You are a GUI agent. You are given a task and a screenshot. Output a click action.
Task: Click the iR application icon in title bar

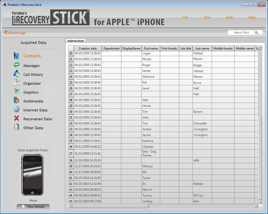point(4,4)
